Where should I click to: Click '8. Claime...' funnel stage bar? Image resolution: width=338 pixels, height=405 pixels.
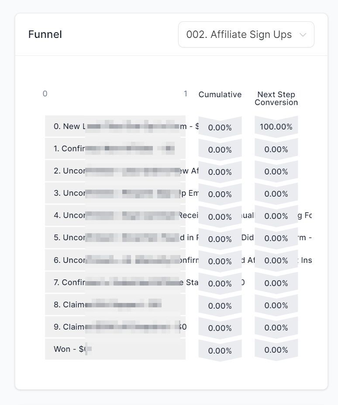coord(115,305)
